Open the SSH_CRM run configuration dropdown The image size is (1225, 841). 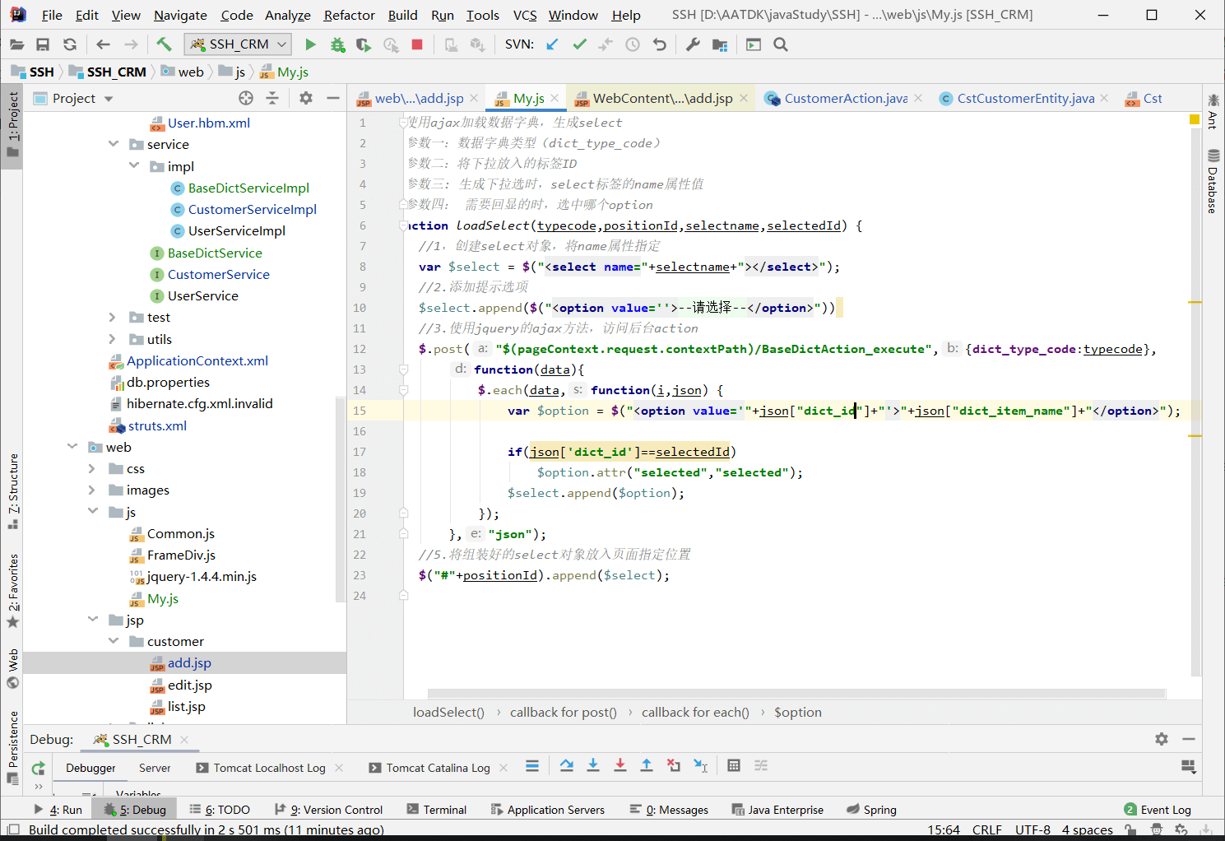tap(239, 44)
